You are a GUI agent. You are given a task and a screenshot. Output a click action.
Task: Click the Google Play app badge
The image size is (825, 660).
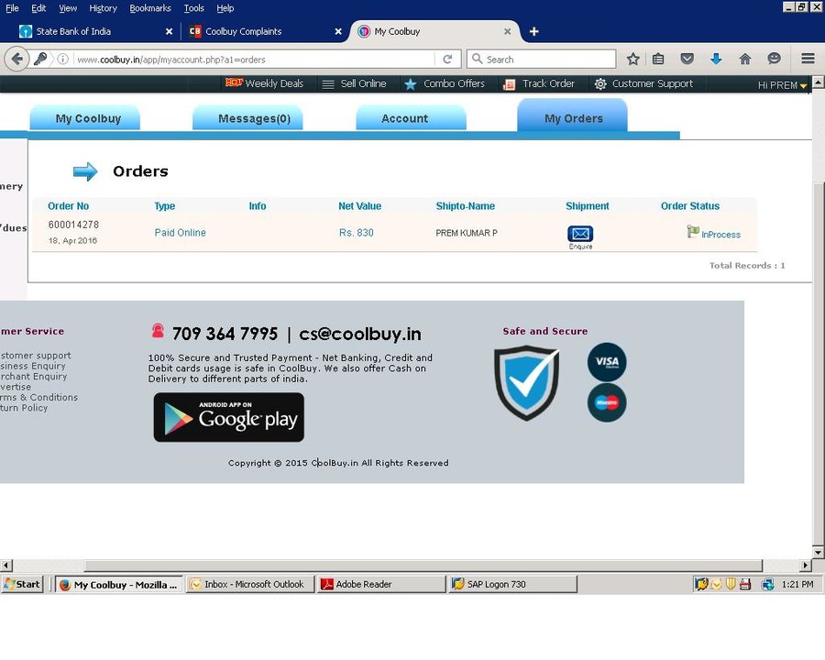tap(229, 417)
